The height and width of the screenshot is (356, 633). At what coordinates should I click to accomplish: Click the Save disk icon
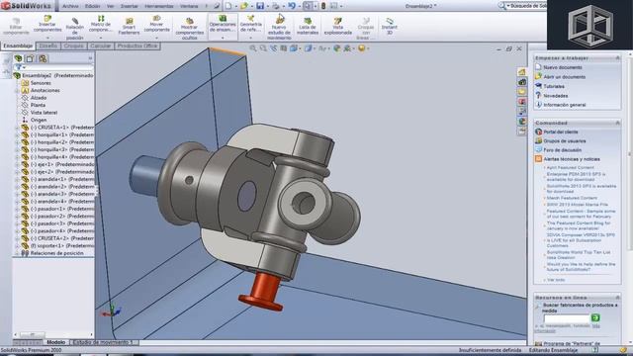pyautogui.click(x=260, y=6)
